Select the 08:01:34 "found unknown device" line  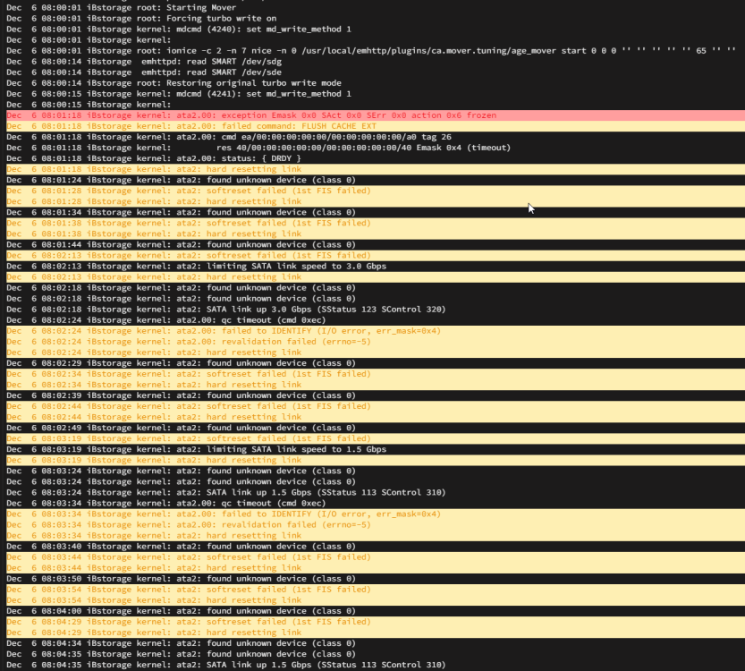tap(376, 212)
